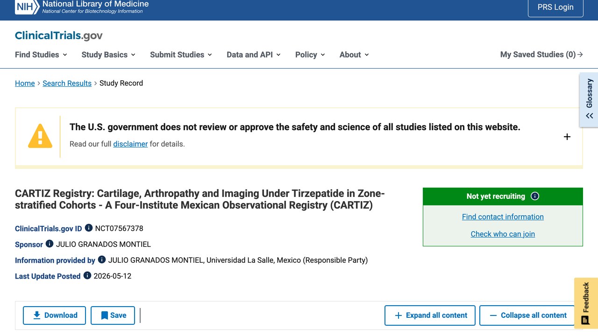Open the ClinicalTrials.gov home logo
Screen dimensions: 598x336
59,35
